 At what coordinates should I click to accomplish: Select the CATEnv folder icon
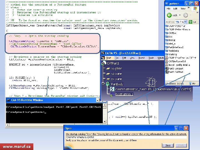167,33
